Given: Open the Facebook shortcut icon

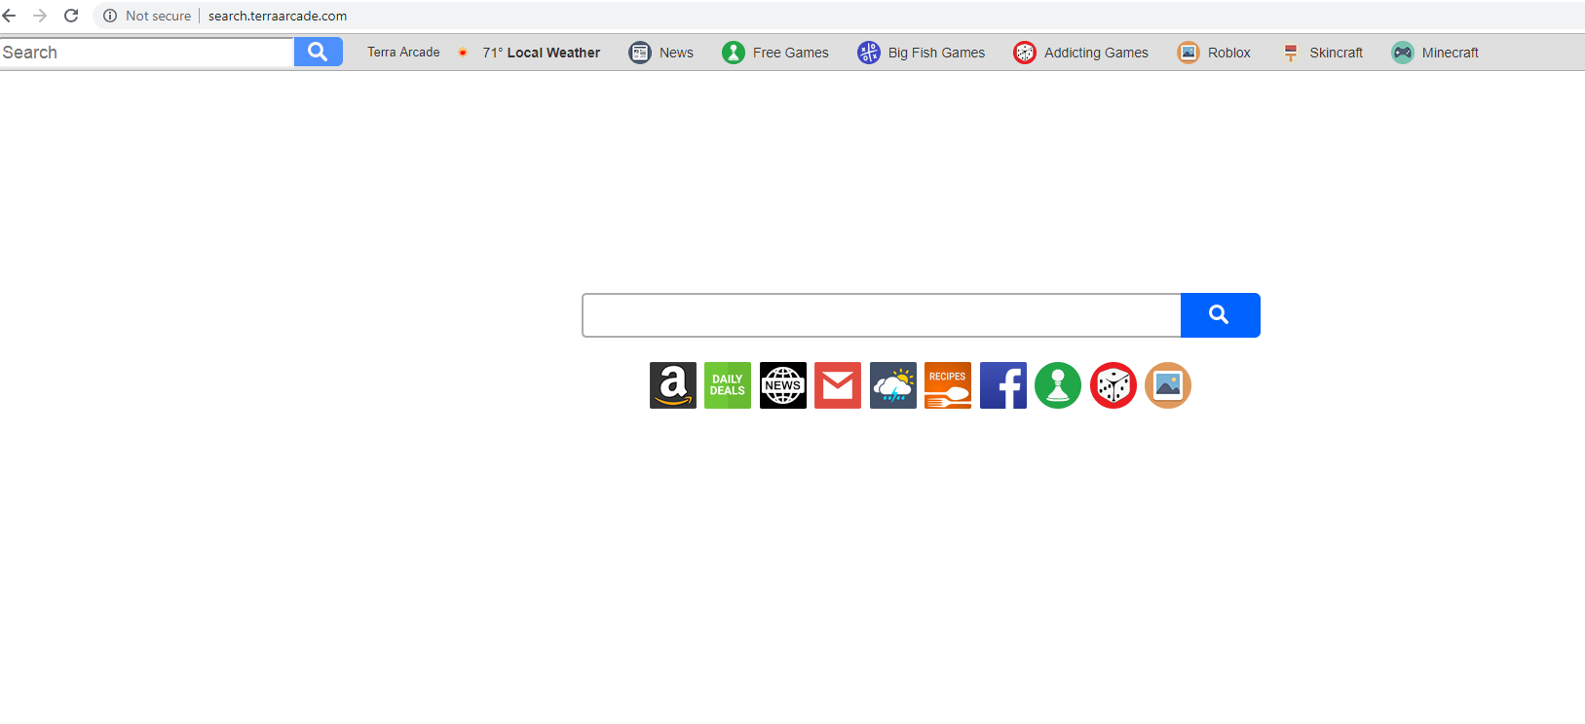Looking at the screenshot, I should (x=1003, y=385).
